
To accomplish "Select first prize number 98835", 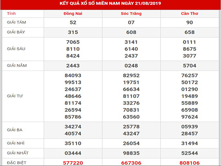I will pyautogui.click(x=131, y=152).
